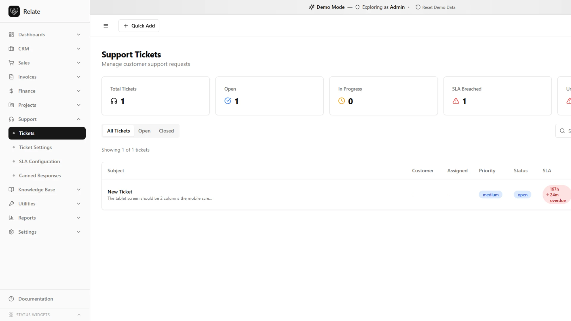The height and width of the screenshot is (321, 571).
Task: Click the SLA column header
Action: click(x=547, y=171)
